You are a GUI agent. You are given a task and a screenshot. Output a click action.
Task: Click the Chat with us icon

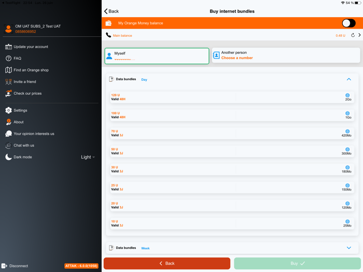(x=8, y=145)
